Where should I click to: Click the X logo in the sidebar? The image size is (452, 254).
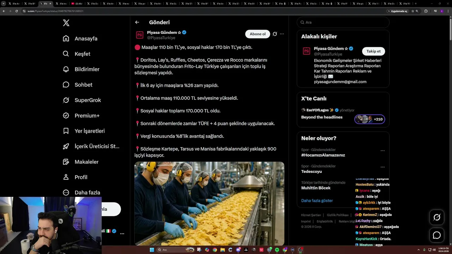(66, 23)
